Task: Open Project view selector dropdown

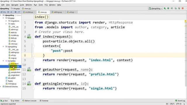Action: [x=4, y=12]
